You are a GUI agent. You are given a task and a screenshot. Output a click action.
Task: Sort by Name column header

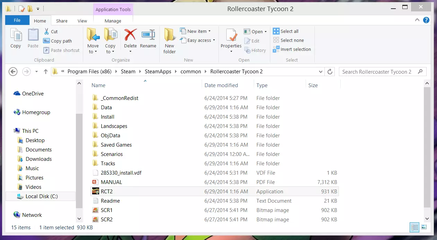point(146,85)
